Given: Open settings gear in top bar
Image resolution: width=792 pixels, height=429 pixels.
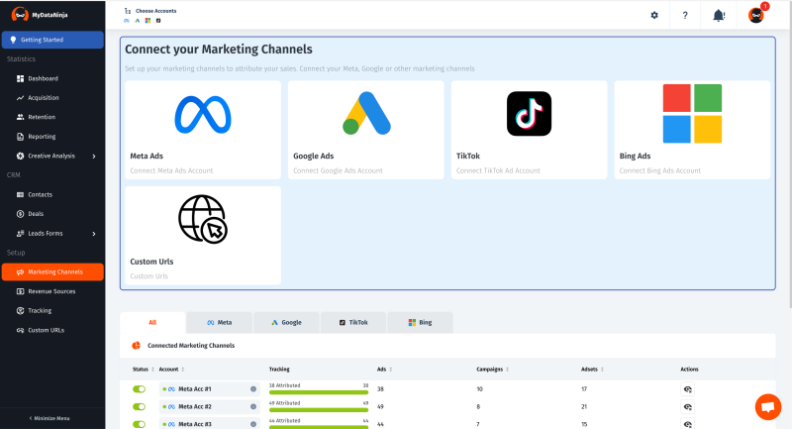Looking at the screenshot, I should [654, 15].
